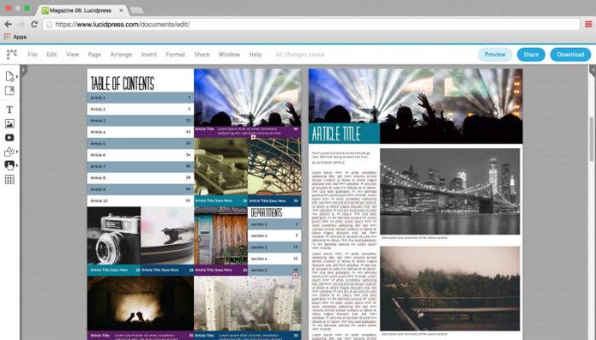The height and width of the screenshot is (340, 596).
Task: Click the Download button
Action: [570, 54]
